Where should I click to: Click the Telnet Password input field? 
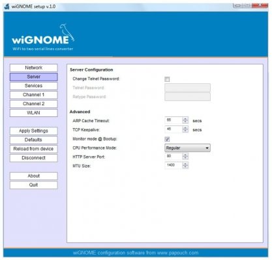click(x=187, y=88)
